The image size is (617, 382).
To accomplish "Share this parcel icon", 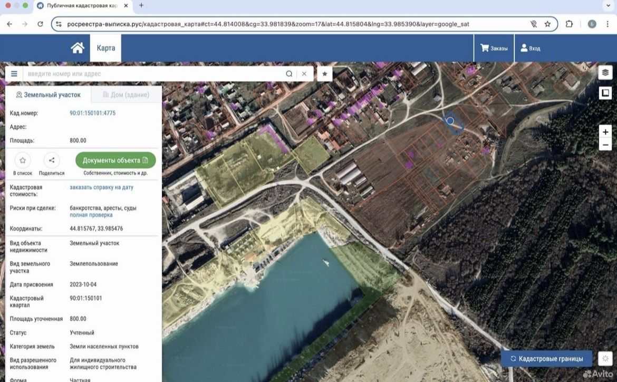I will pos(52,160).
